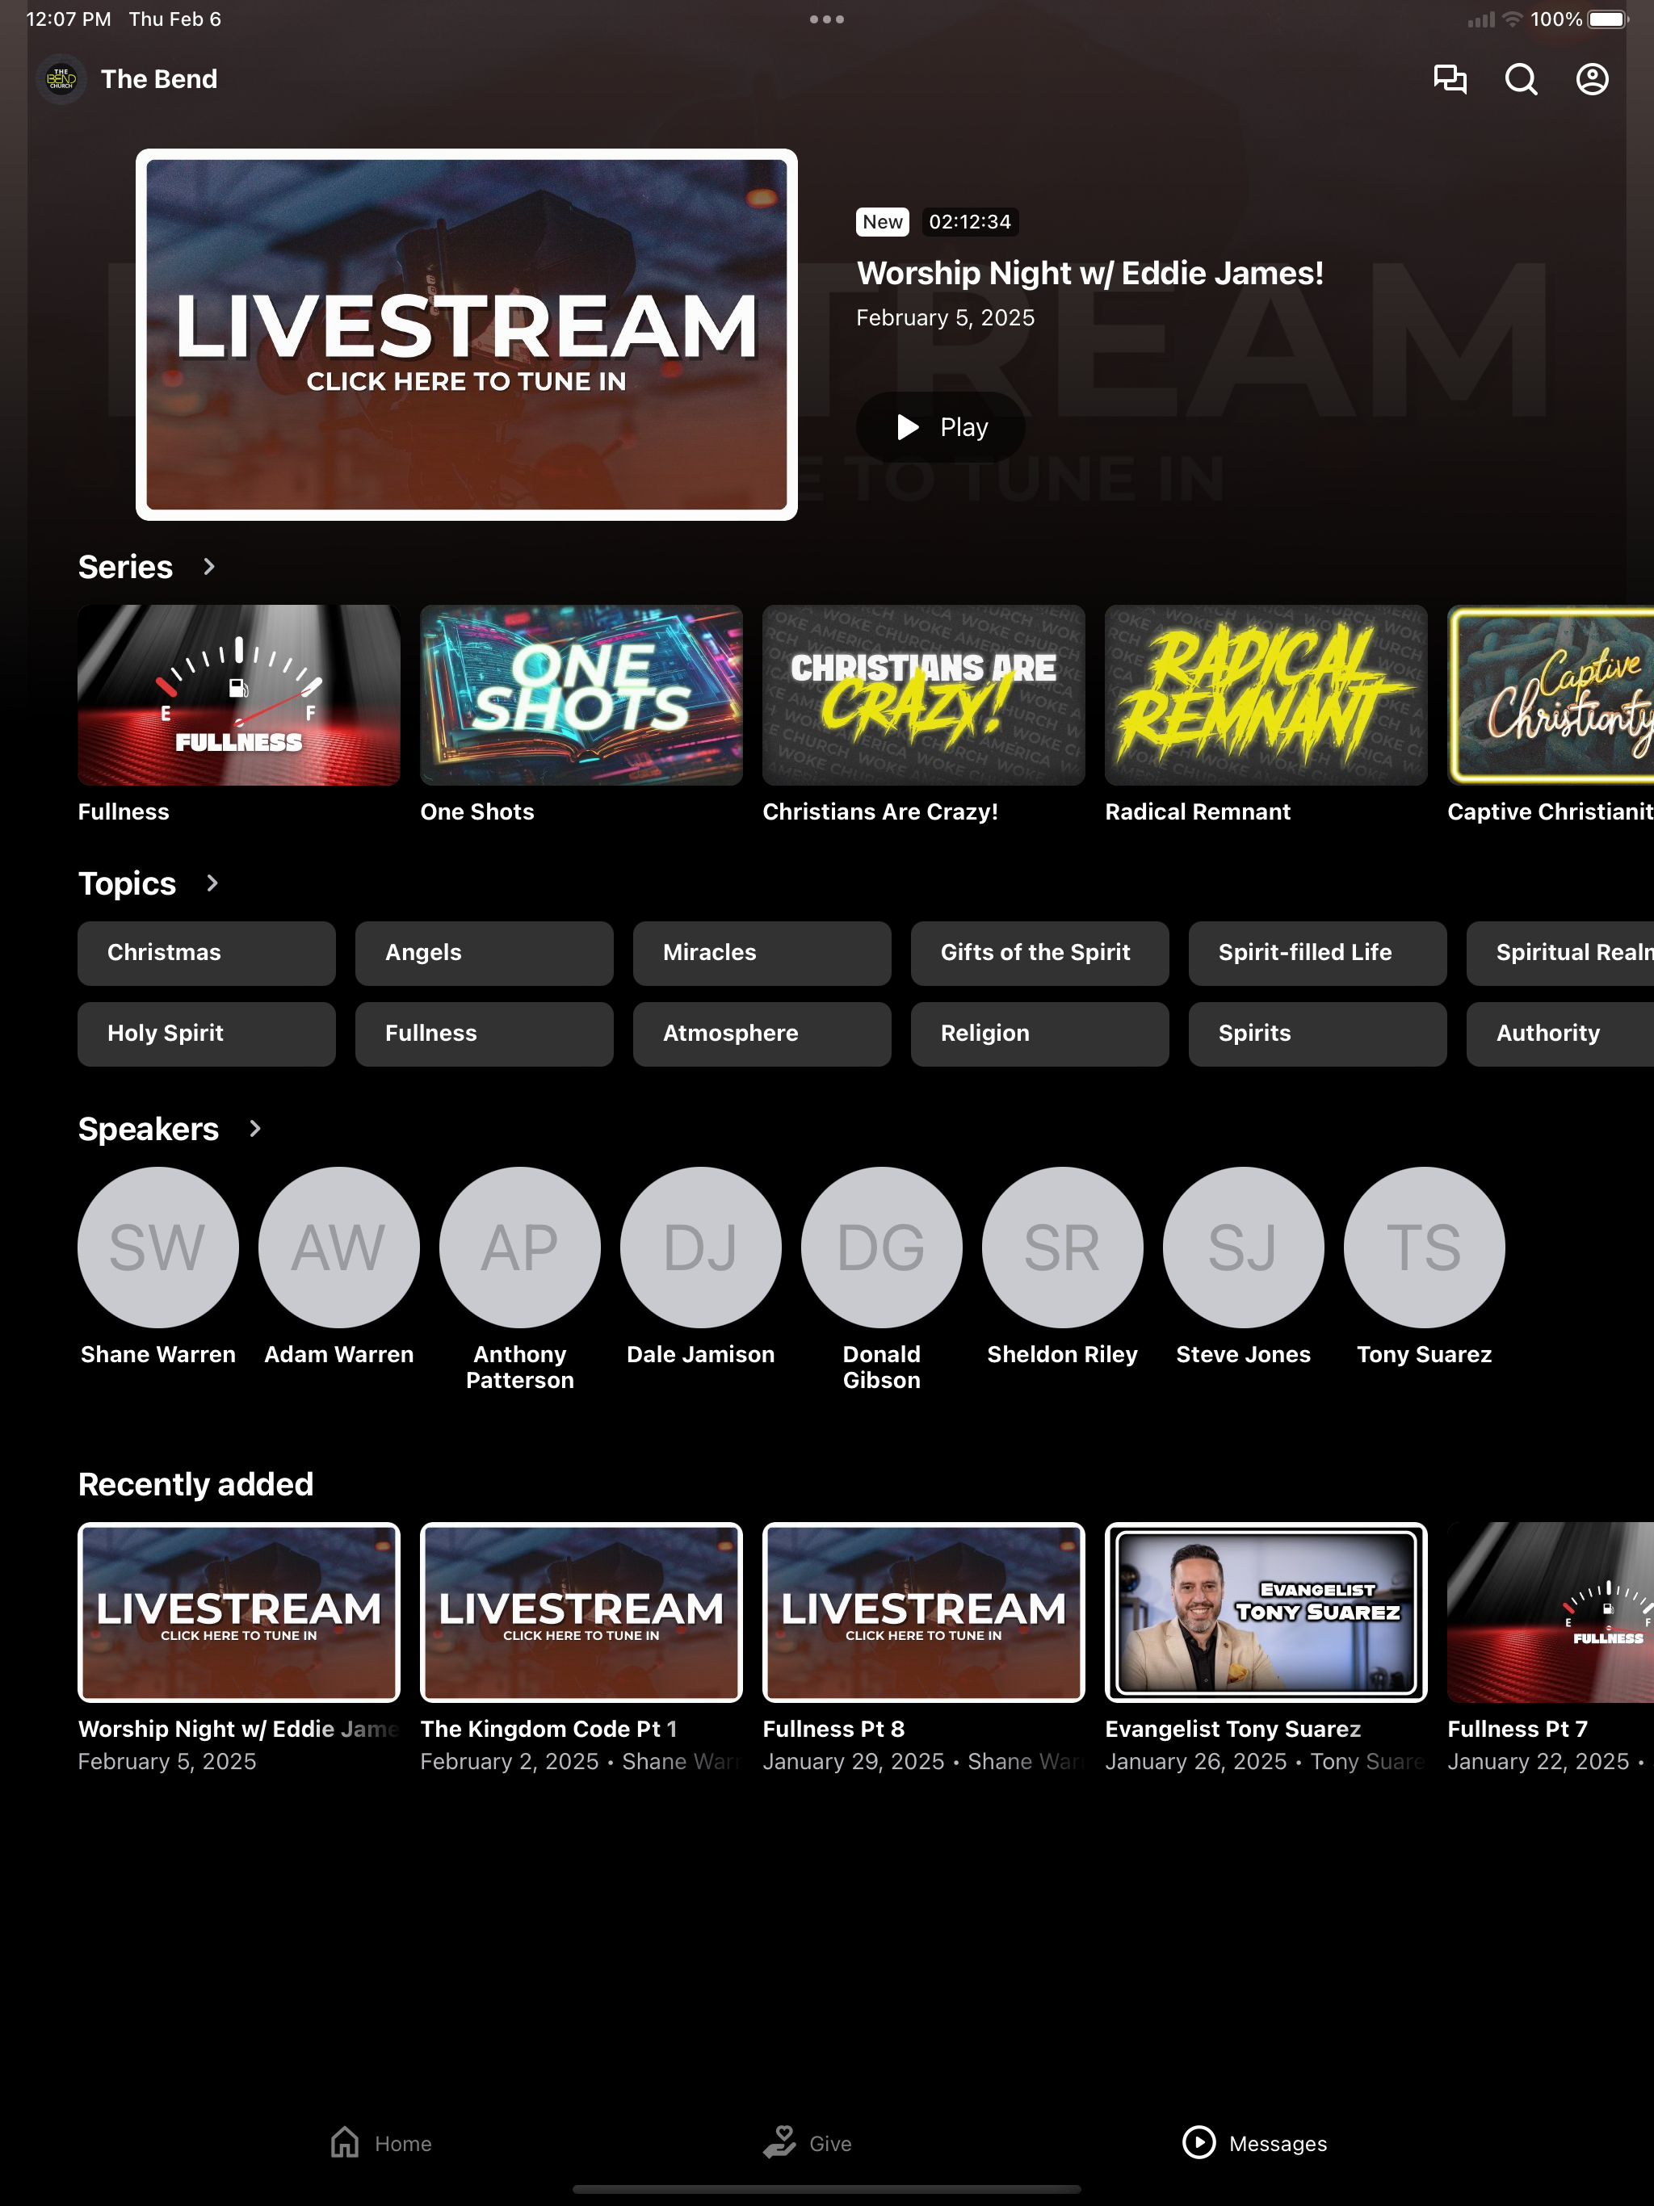
Task: Switch to the Messages tab
Action: pos(1254,2142)
